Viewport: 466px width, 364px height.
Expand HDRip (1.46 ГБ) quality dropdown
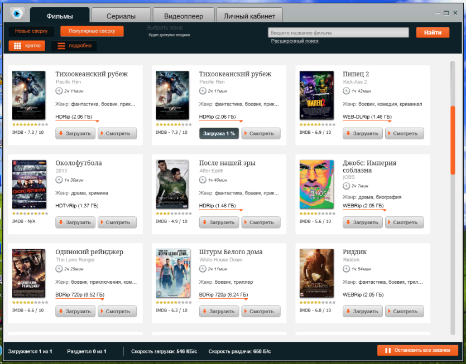pyautogui.click(x=221, y=206)
